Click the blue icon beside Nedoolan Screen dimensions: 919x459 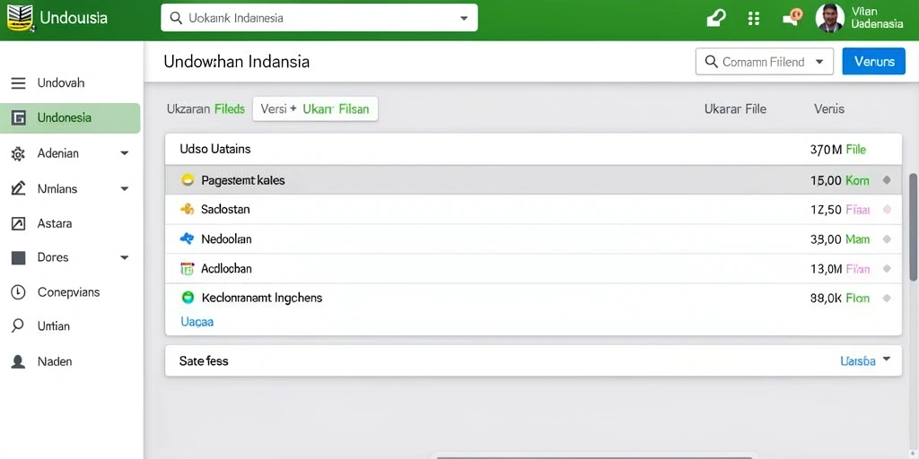coord(187,238)
